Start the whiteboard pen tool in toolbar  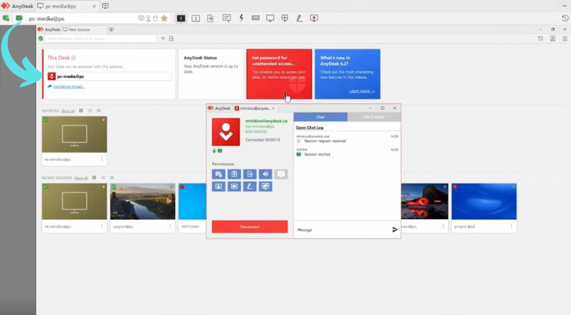point(299,18)
